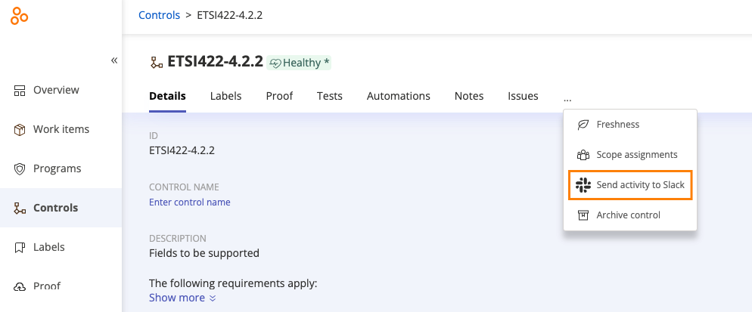Select Send activity to Slack
This screenshot has height=312, width=752.
(629, 185)
